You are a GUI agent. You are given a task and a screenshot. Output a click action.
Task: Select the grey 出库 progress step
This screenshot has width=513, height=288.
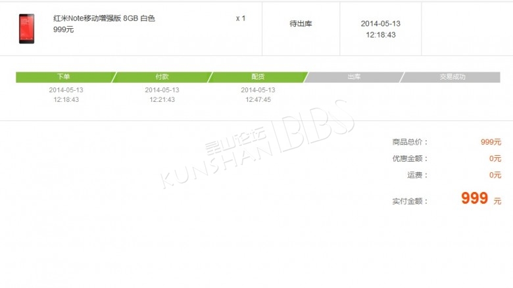pyautogui.click(x=354, y=77)
